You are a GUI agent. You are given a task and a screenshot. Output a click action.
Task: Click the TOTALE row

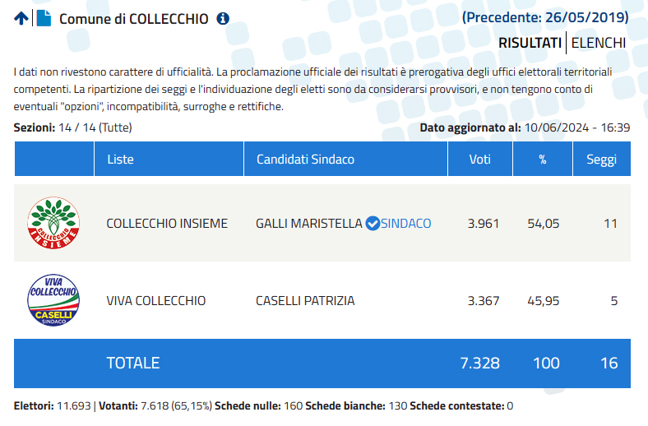[322, 363]
